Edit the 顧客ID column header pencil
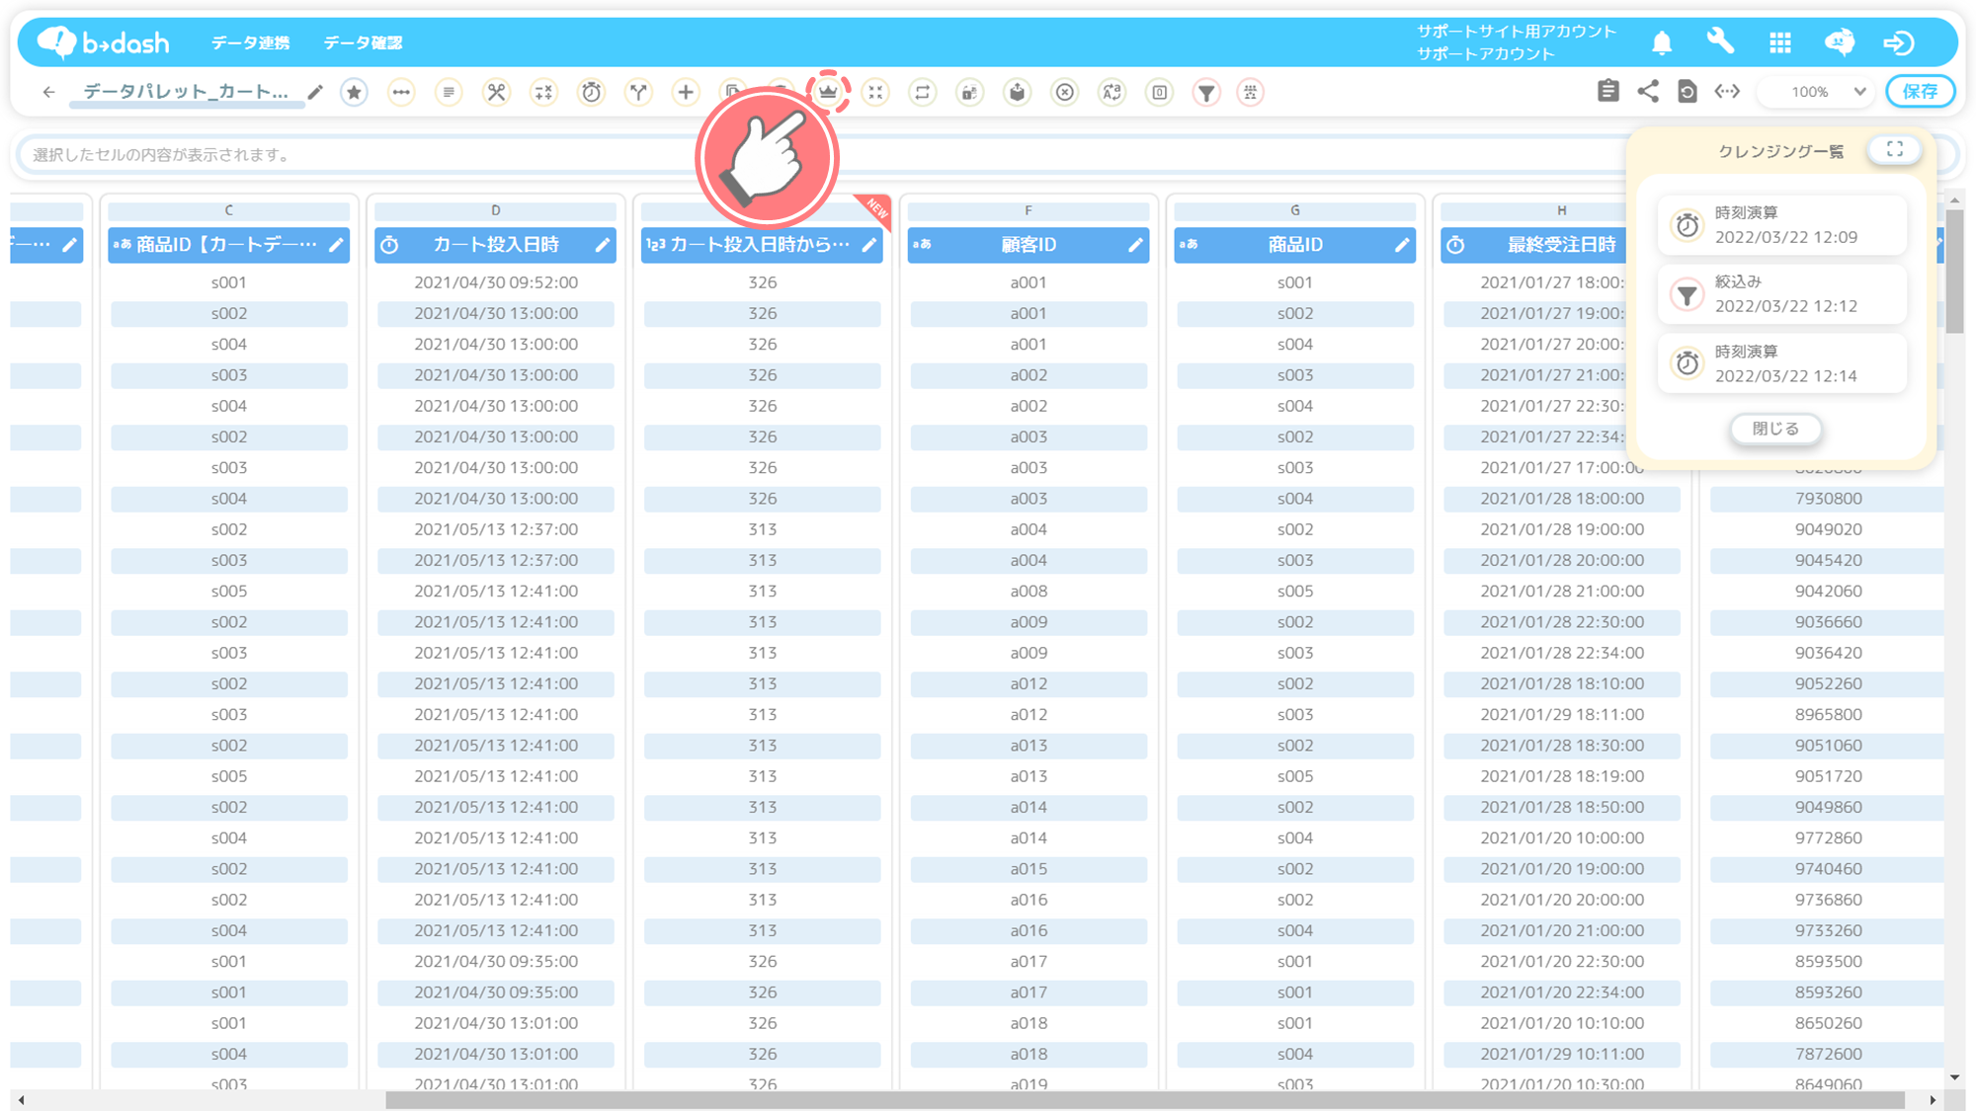 [1135, 245]
